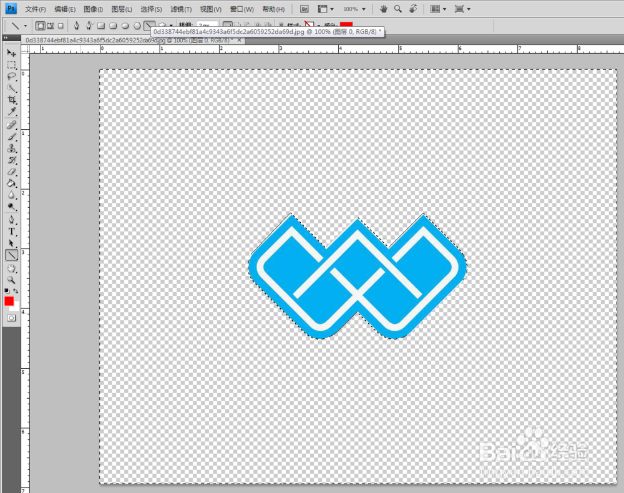The image size is (624, 493).
Task: Select the Path Selection tool
Action: (x=11, y=243)
